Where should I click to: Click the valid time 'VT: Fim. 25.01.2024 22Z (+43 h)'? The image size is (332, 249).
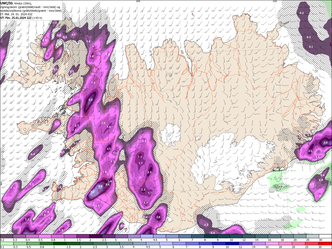click(21, 18)
